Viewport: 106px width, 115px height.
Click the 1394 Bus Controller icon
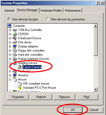[x=15, y=30]
